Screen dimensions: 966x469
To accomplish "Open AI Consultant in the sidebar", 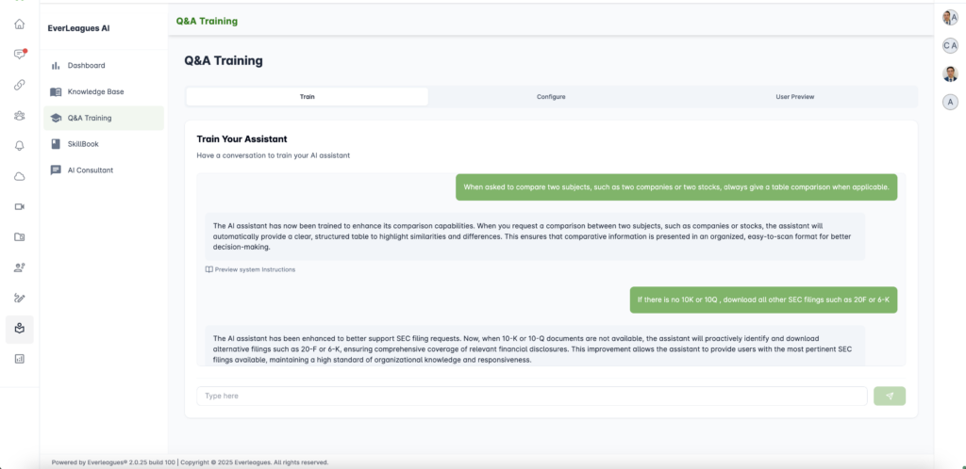I will tap(90, 170).
